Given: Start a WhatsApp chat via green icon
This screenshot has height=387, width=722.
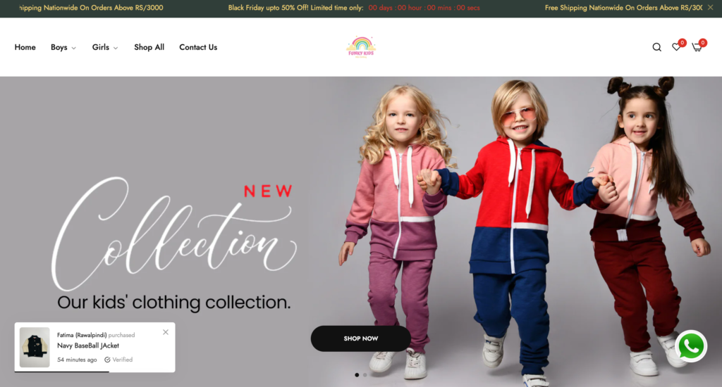Looking at the screenshot, I should [691, 347].
